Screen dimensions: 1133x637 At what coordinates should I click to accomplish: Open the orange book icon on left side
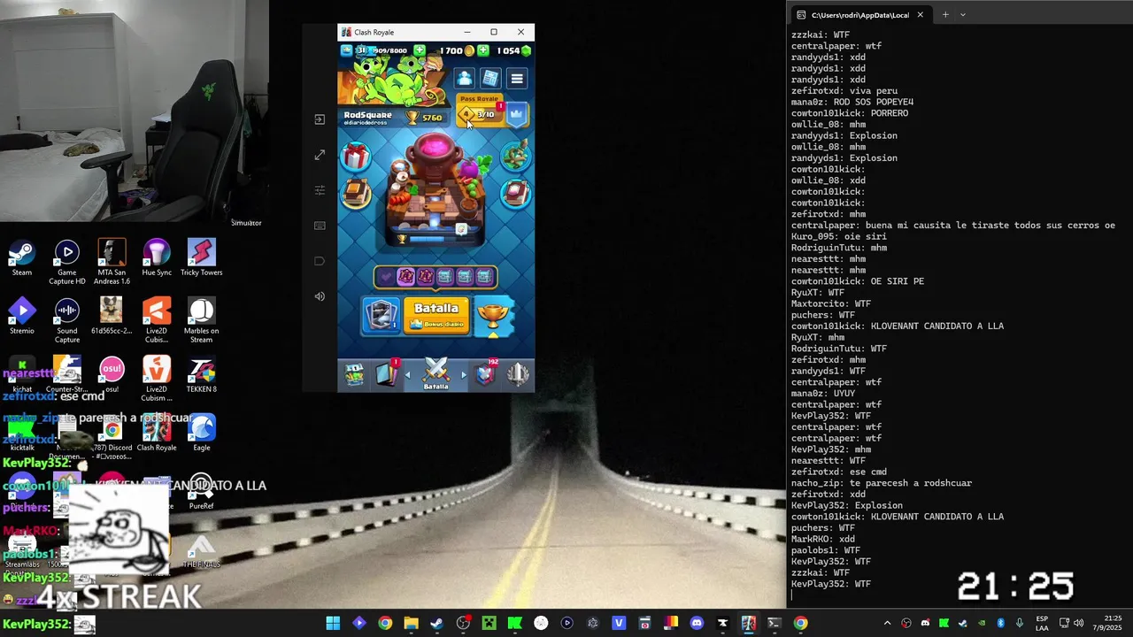356,193
